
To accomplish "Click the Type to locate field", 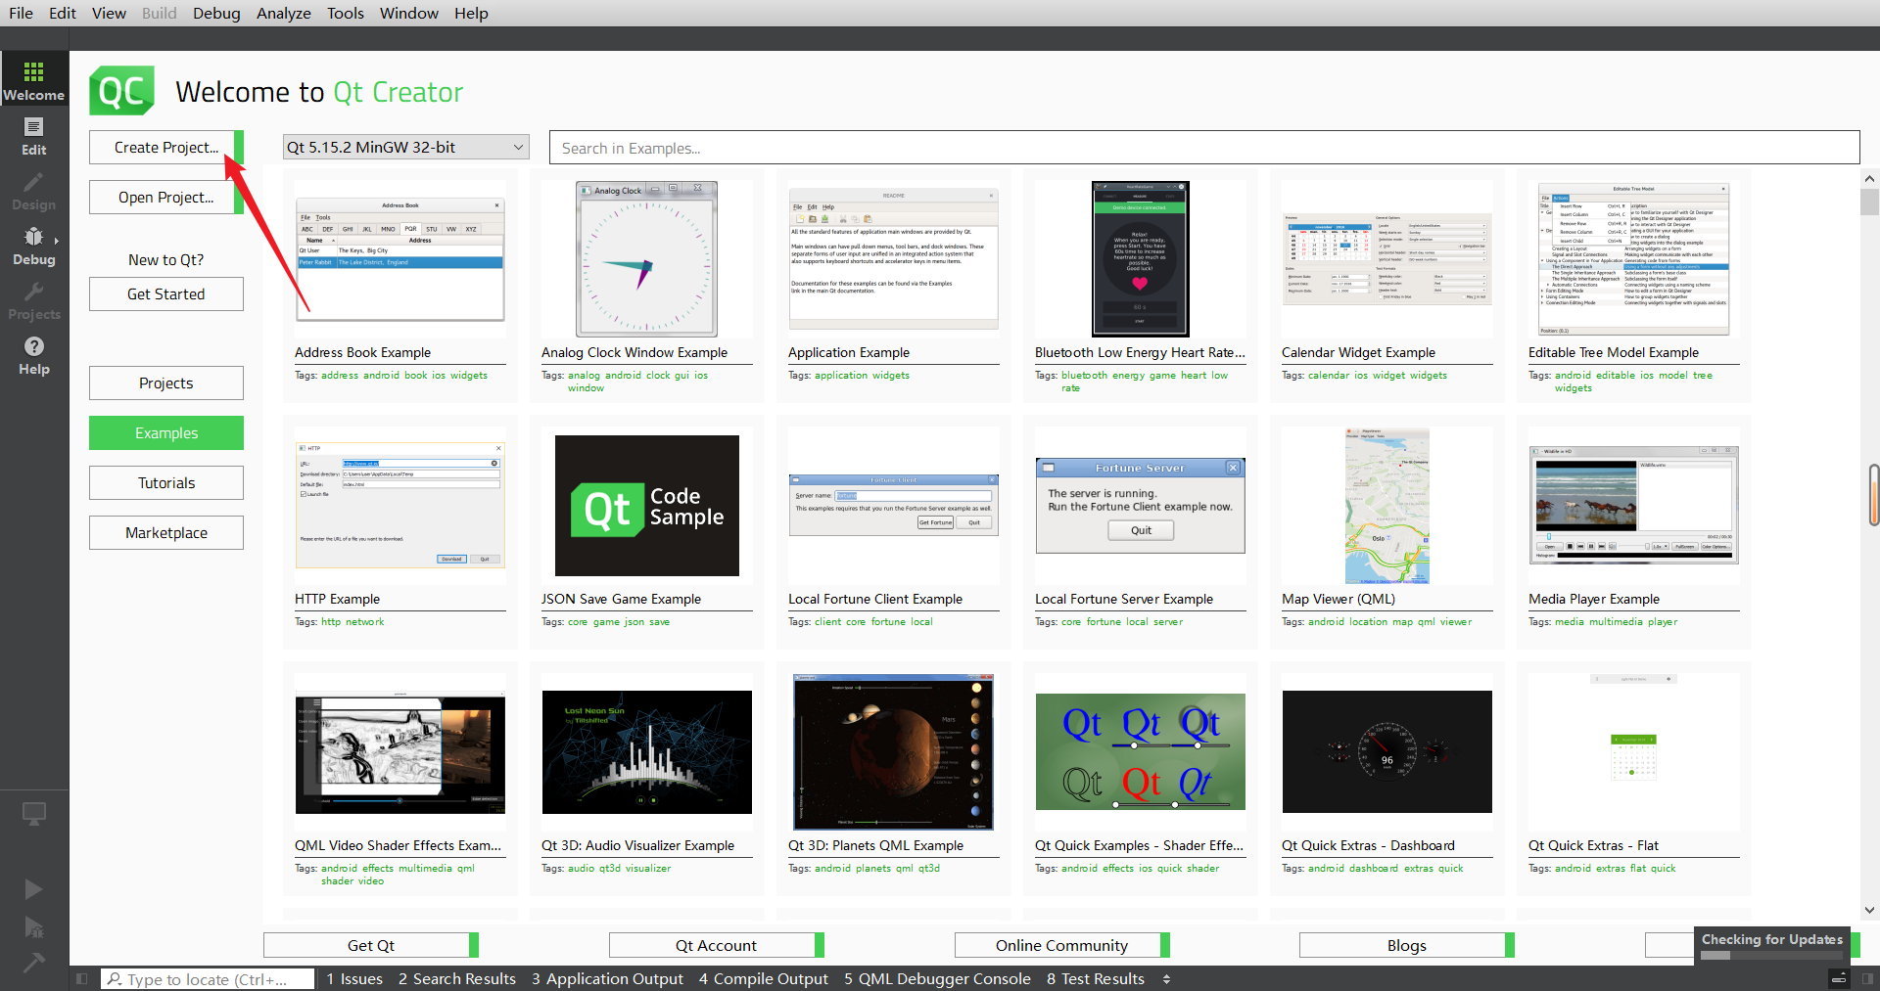I will pos(208,978).
